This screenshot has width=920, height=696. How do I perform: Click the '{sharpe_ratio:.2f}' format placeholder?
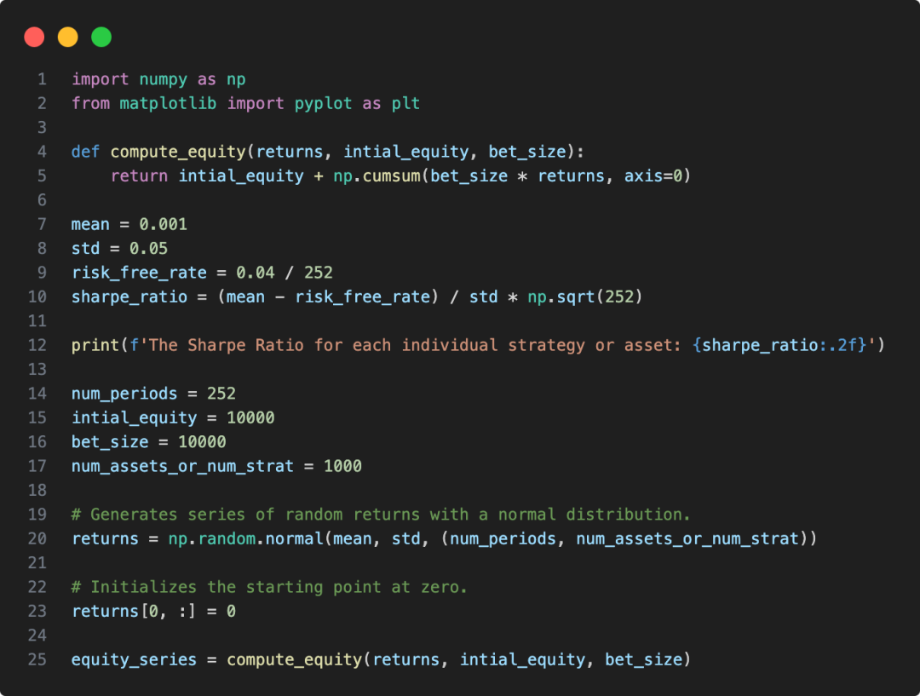click(779, 345)
